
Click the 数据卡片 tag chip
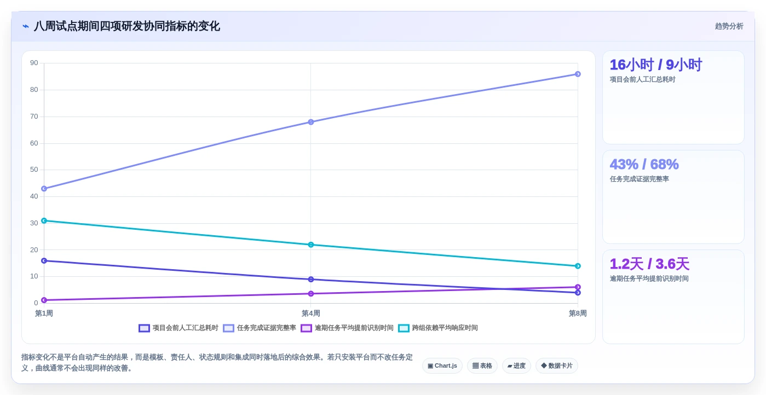(x=557, y=365)
